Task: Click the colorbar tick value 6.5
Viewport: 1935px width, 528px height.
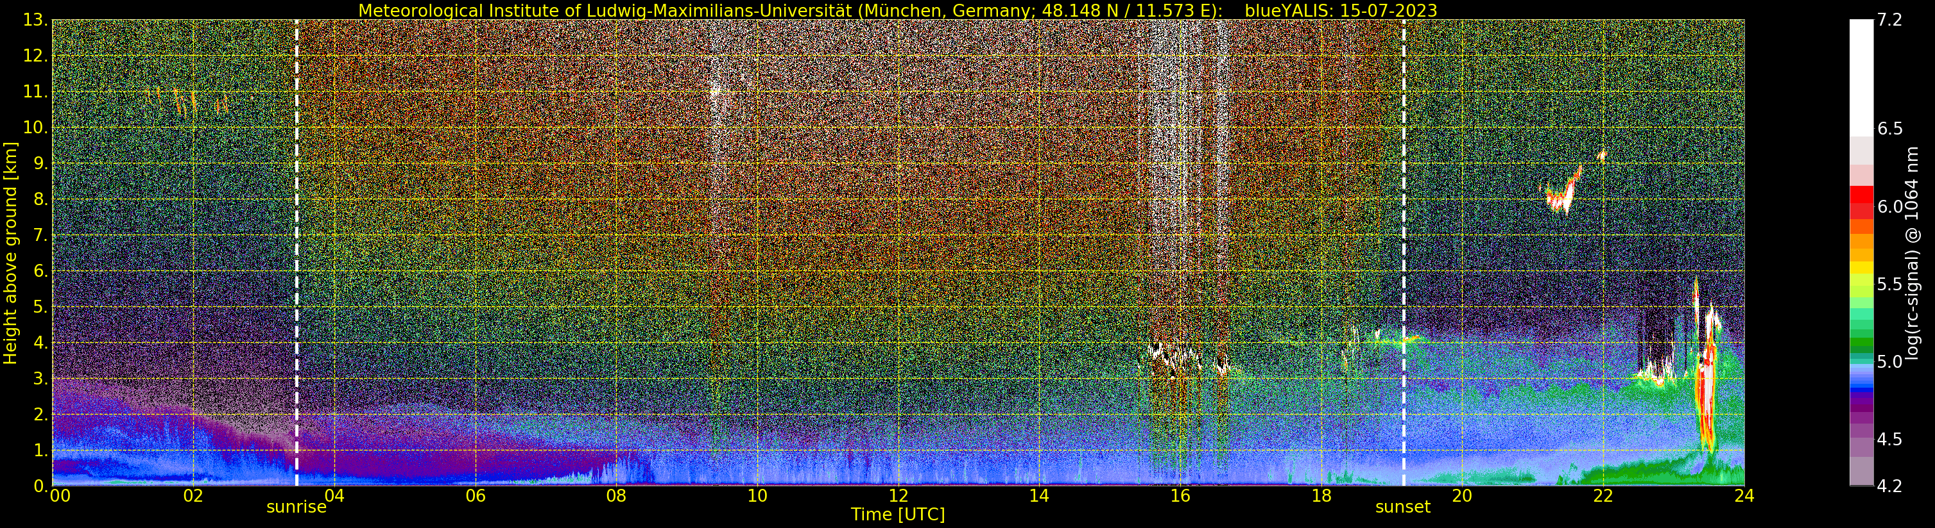Action: coord(1889,129)
